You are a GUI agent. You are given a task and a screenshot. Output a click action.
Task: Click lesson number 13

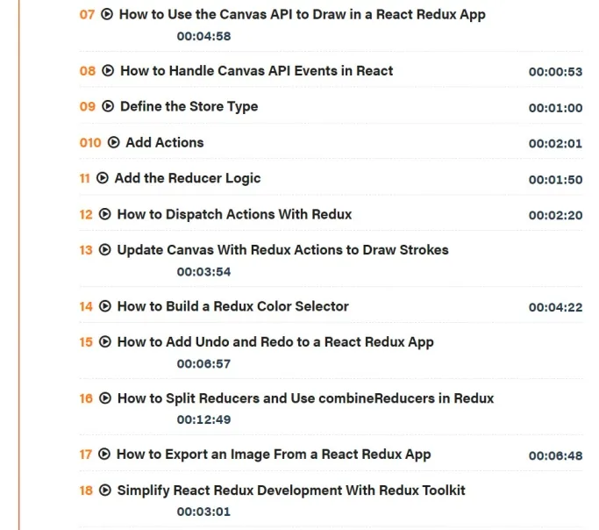86,250
